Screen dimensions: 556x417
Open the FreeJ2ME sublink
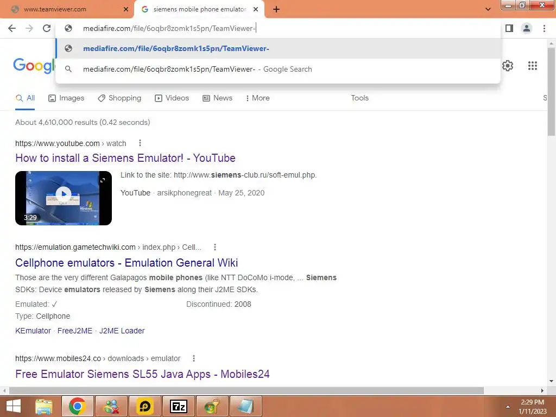pyautogui.click(x=75, y=331)
